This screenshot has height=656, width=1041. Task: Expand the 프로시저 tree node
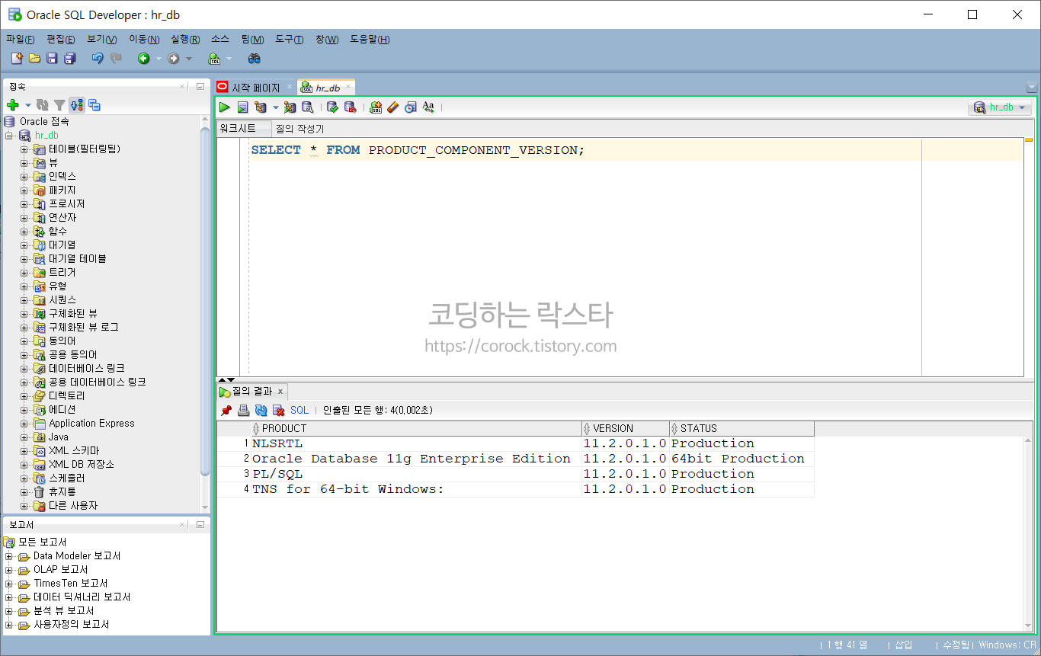click(x=24, y=203)
